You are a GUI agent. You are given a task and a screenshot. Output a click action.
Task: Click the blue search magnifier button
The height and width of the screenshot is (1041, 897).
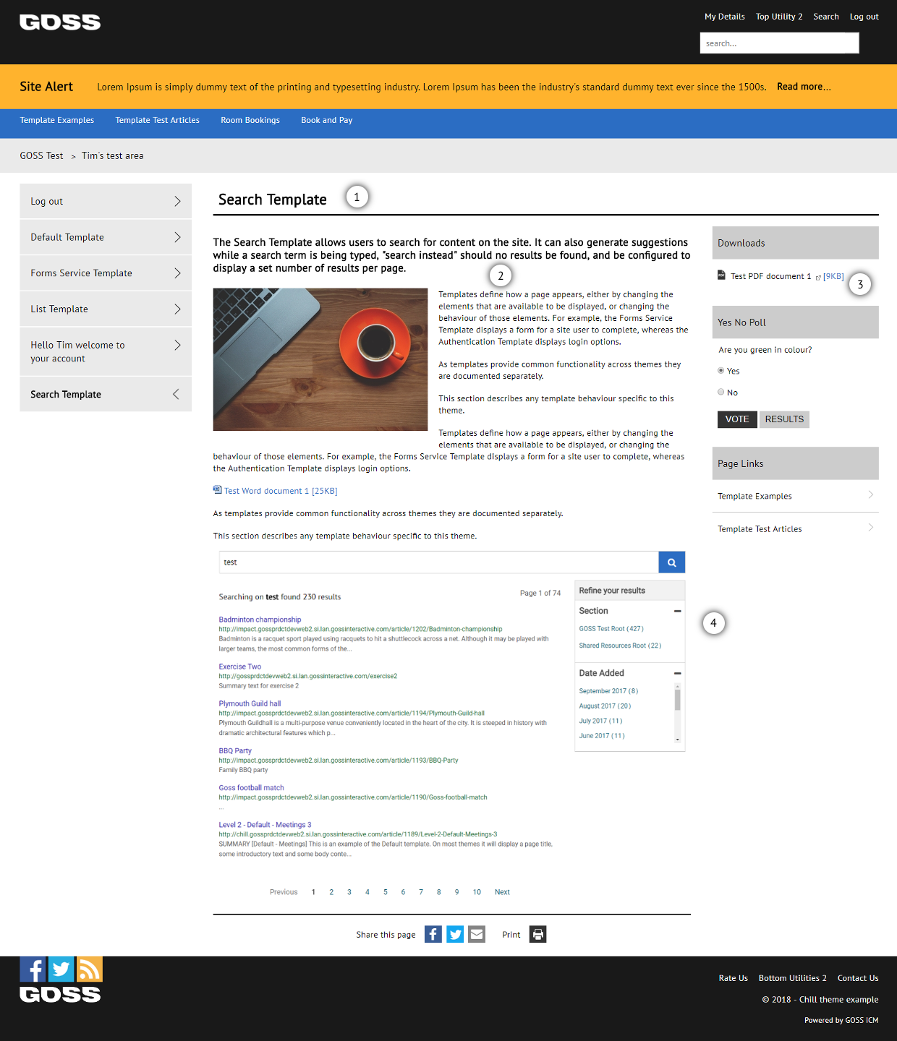(671, 562)
